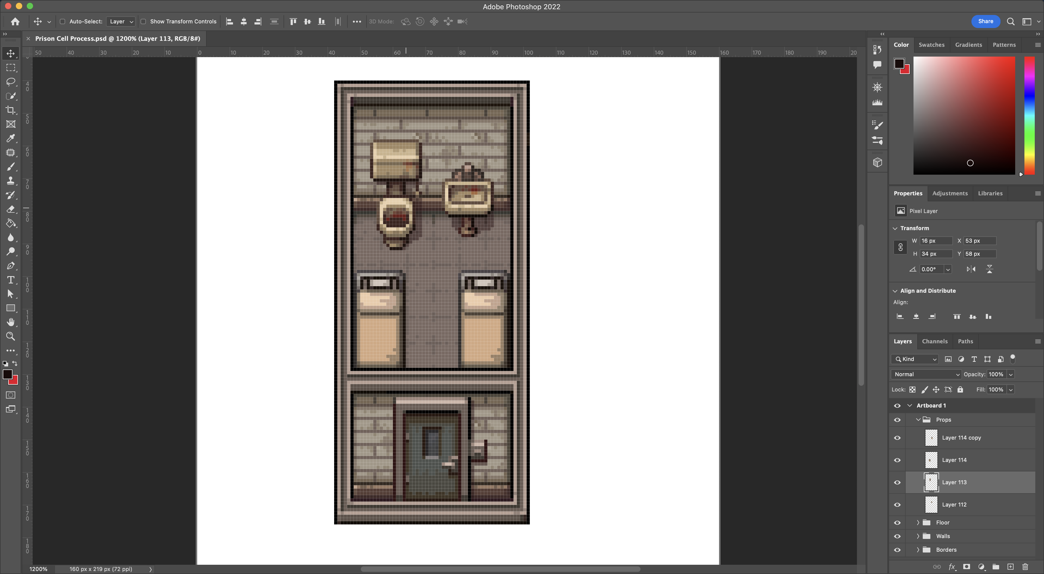
Task: Expand the Walls layer group
Action: pyautogui.click(x=918, y=536)
